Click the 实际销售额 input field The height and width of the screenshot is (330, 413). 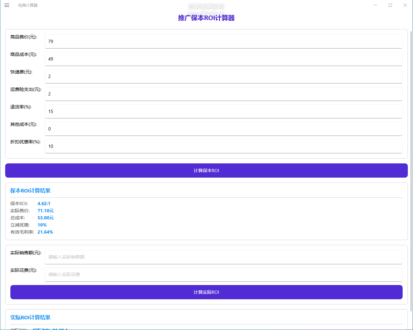[224, 257]
